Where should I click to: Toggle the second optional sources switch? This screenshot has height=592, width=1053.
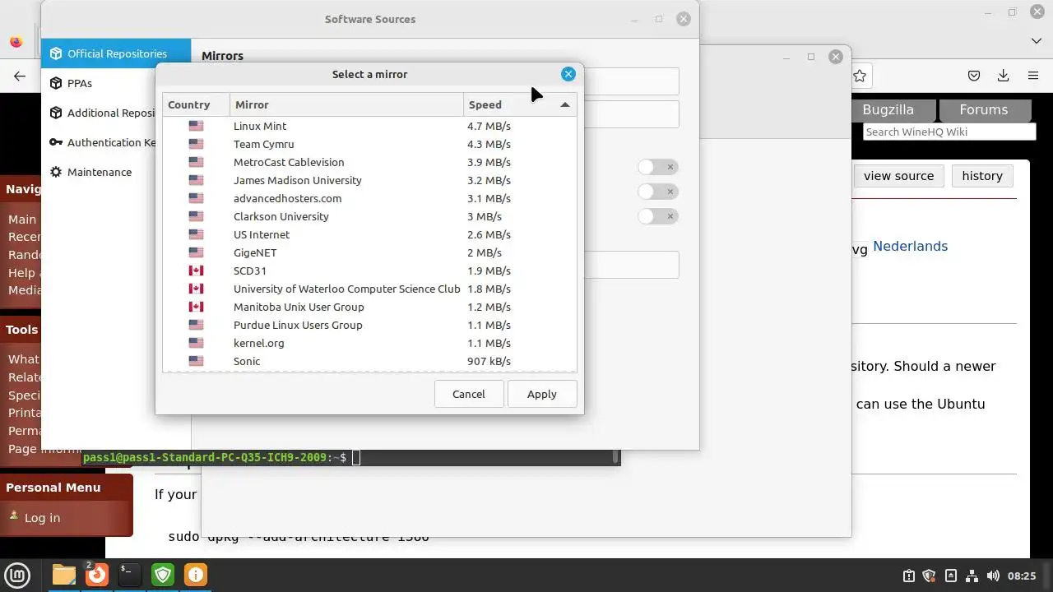657,192
